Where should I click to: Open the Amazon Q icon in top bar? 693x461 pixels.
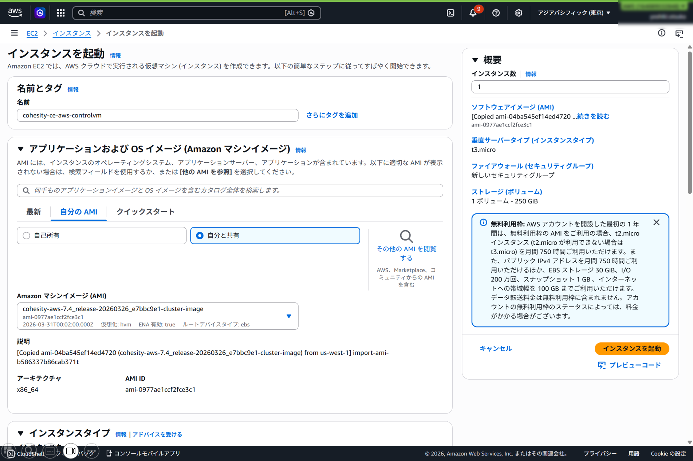(x=40, y=13)
